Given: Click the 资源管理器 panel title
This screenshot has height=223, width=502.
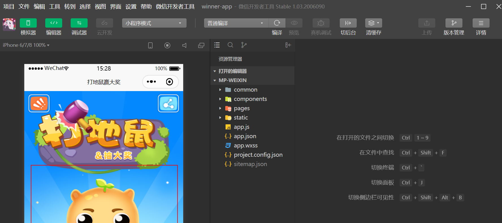Looking at the screenshot, I should pos(230,59).
